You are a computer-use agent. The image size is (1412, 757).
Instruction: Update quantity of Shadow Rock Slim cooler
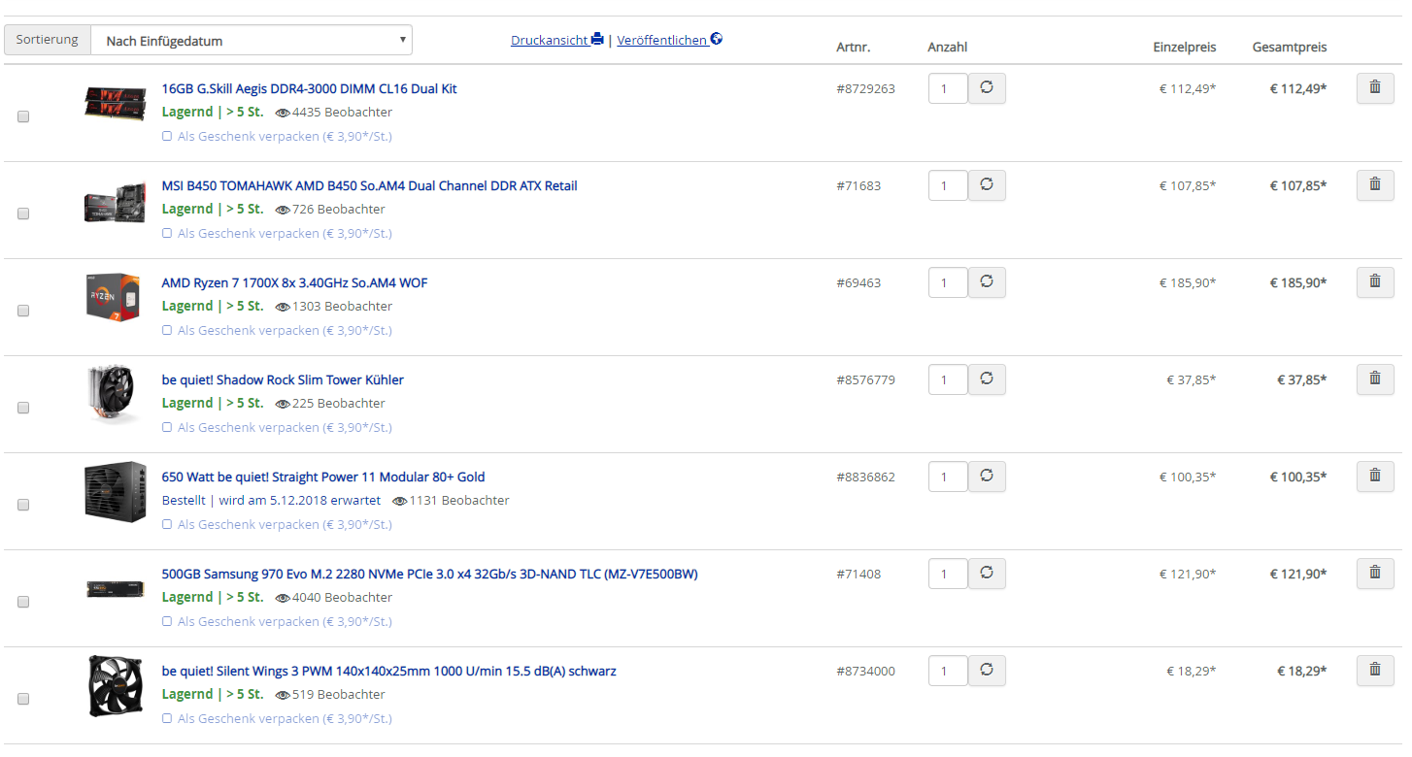(987, 379)
